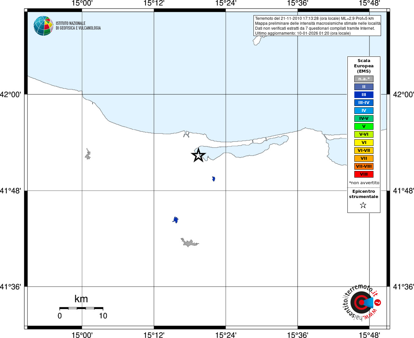
Task: Click the 'Epicentro strumentale' legend label
Action: point(364,194)
